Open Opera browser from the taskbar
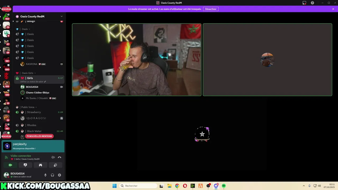338x190 pixels. click(185, 186)
